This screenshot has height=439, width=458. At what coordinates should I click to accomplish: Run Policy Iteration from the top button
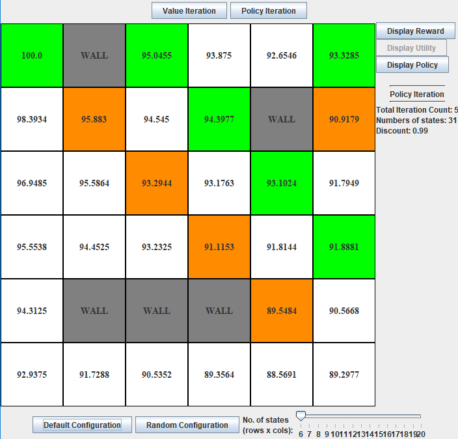point(268,10)
